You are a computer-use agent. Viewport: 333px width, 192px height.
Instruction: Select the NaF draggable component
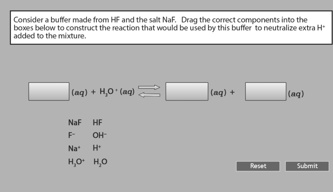(75, 123)
